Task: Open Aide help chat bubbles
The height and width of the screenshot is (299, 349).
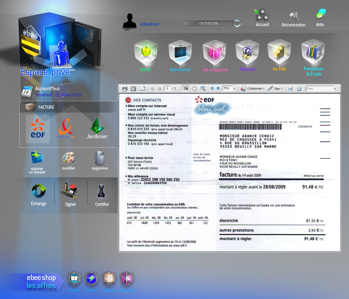Action: coord(320,18)
